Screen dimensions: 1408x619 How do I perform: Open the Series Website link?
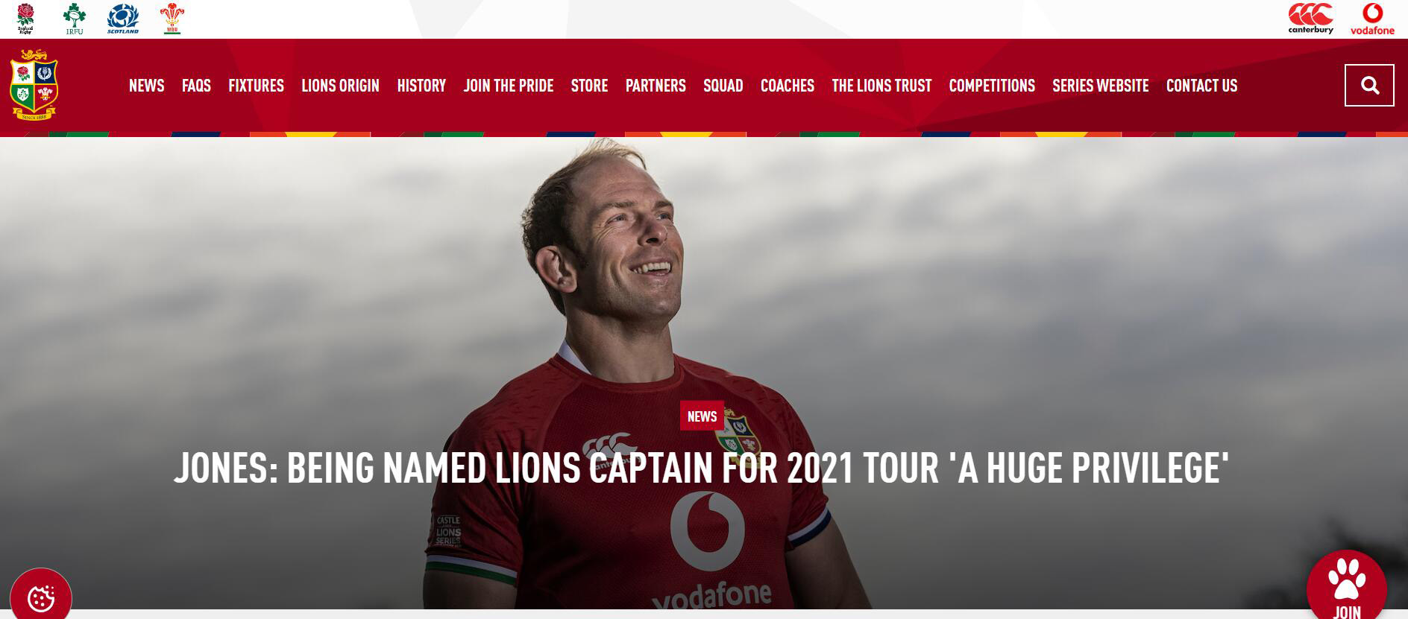tap(1100, 86)
